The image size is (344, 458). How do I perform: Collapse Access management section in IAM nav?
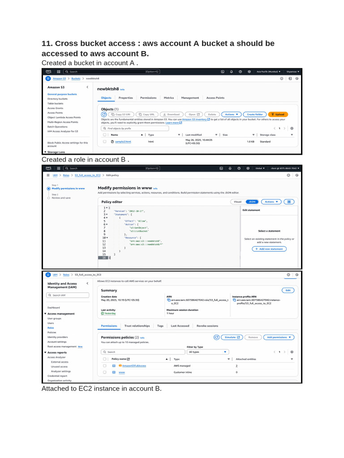click(45, 314)
